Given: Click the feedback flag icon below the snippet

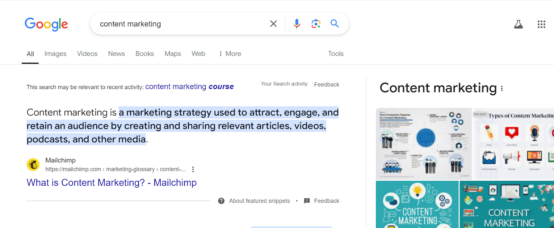Looking at the screenshot, I should pos(307,201).
